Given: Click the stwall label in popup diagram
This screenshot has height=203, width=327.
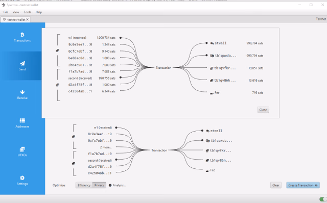Looking at the screenshot, I should tap(220, 43).
